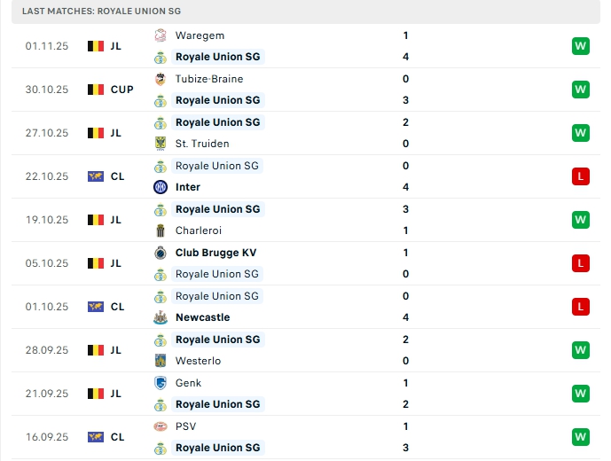The height and width of the screenshot is (461, 611).
Task: Click the Last Matches: Royale Union SG header
Action: [x=306, y=12]
